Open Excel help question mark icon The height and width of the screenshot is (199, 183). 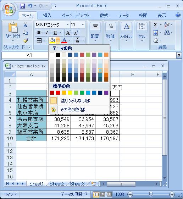[x=178, y=15]
